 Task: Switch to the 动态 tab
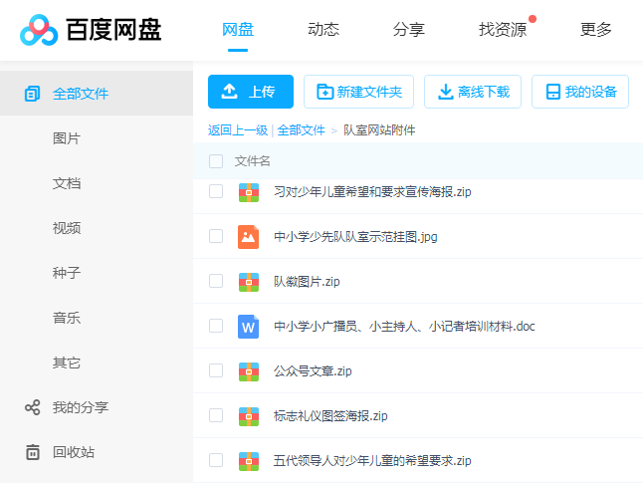(x=323, y=29)
